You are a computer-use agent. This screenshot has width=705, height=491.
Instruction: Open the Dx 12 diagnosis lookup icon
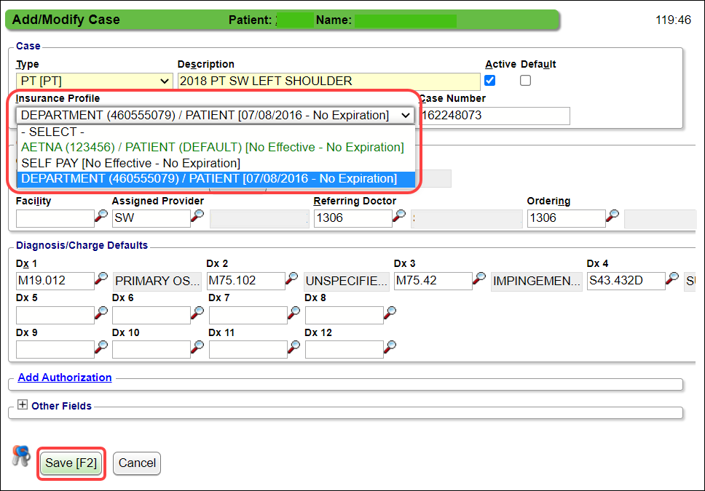click(x=390, y=348)
